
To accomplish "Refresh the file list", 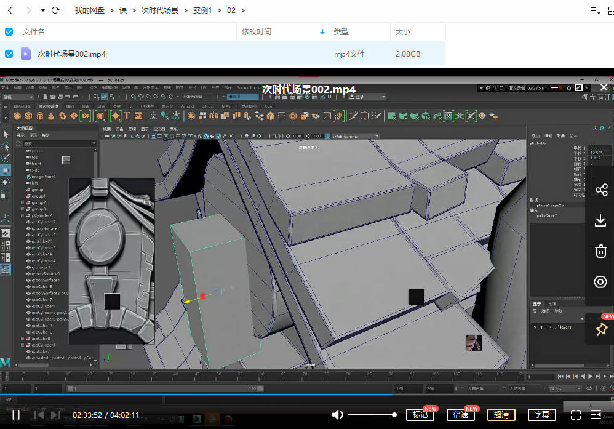I will click(x=55, y=10).
